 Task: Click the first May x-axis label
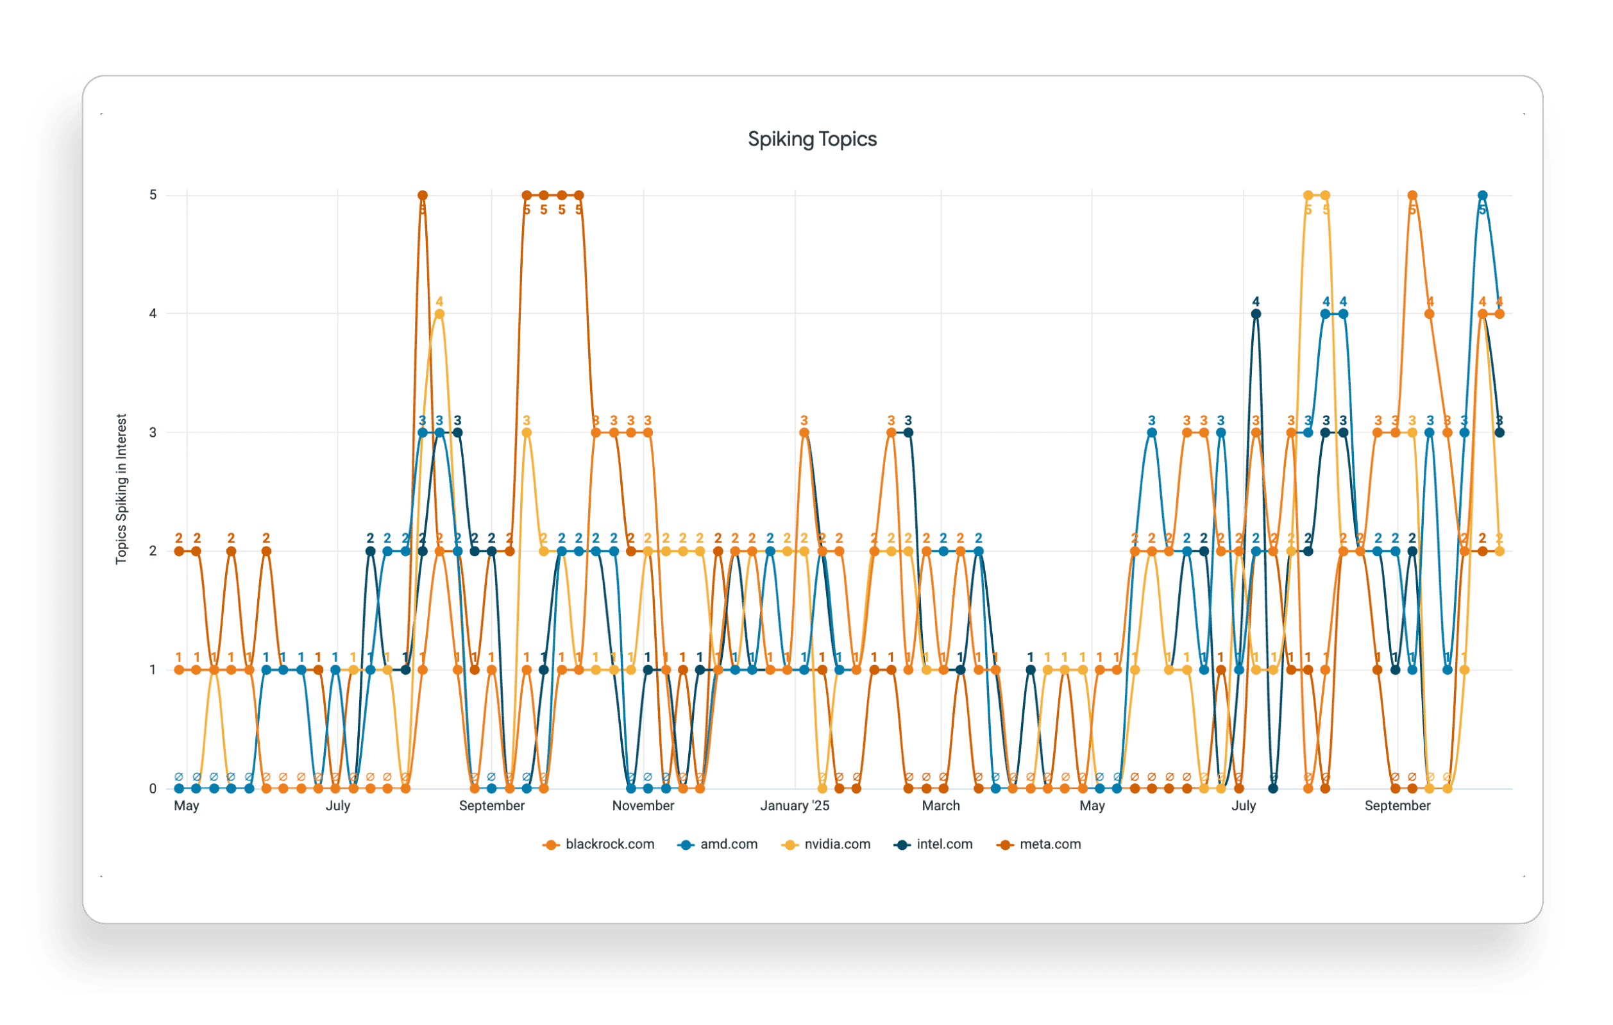tap(186, 806)
